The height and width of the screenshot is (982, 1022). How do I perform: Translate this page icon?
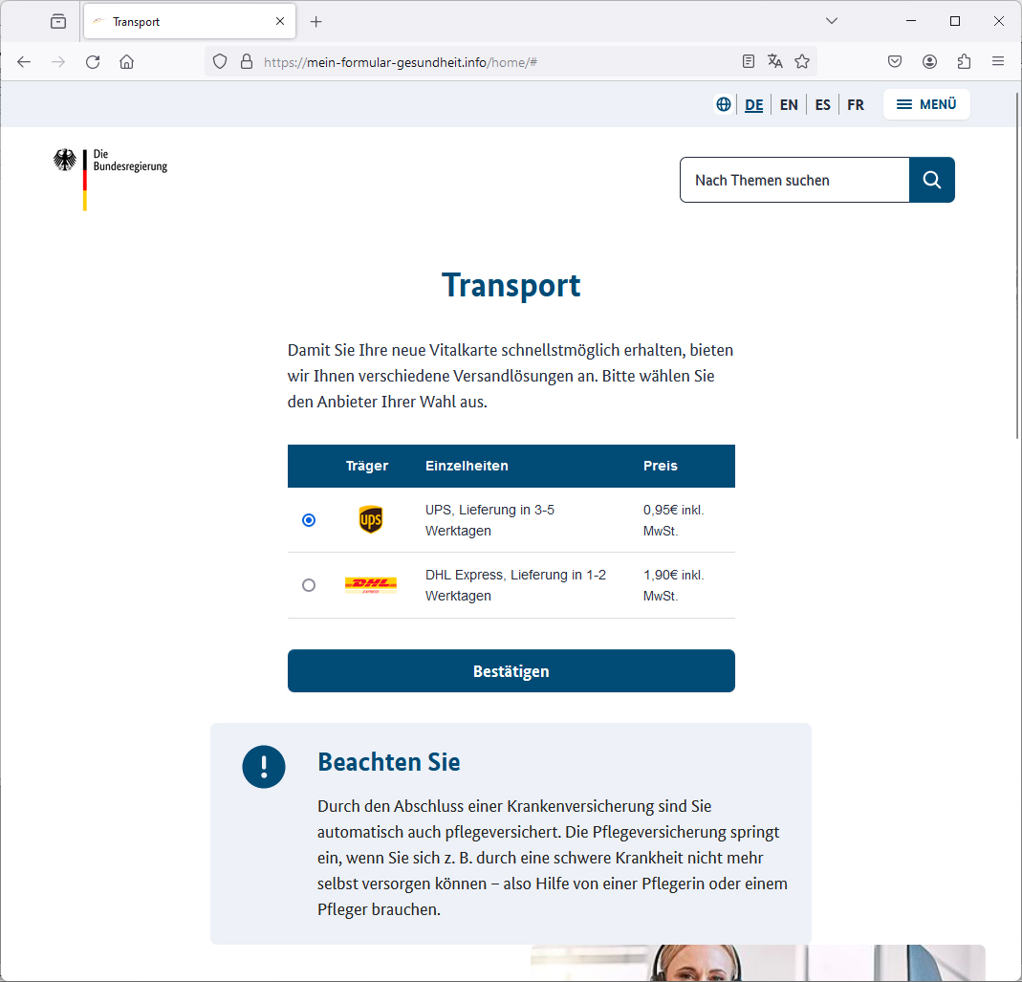[775, 61]
